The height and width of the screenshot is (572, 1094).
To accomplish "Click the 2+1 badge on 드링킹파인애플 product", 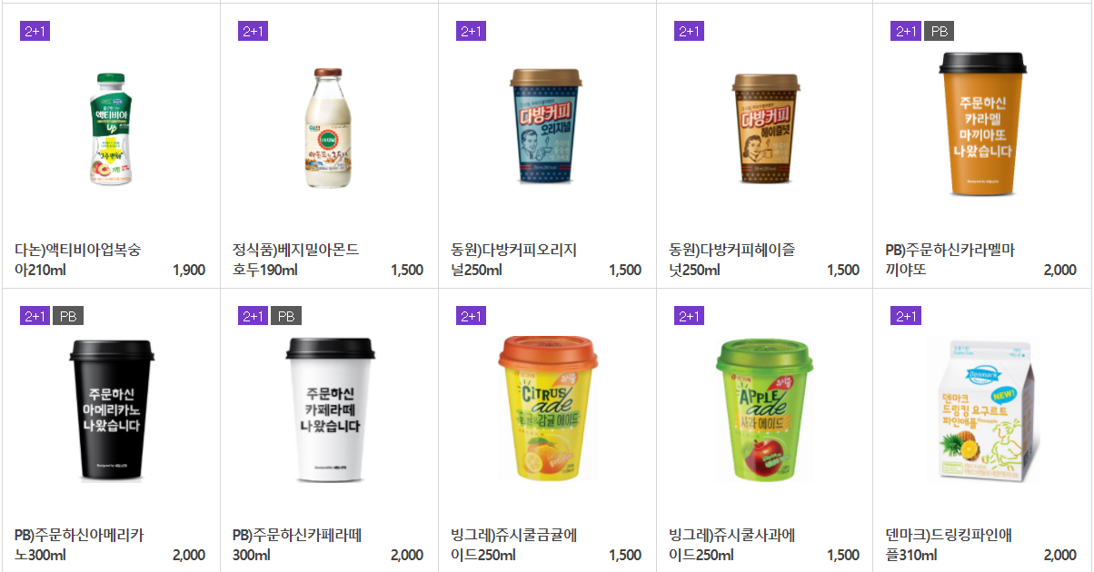I will coord(906,316).
